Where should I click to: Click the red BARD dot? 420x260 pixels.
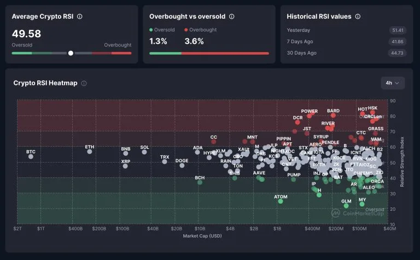pos(333,115)
